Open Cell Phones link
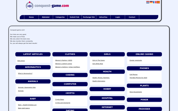This screenshot has width=178, height=111. click(x=133, y=75)
